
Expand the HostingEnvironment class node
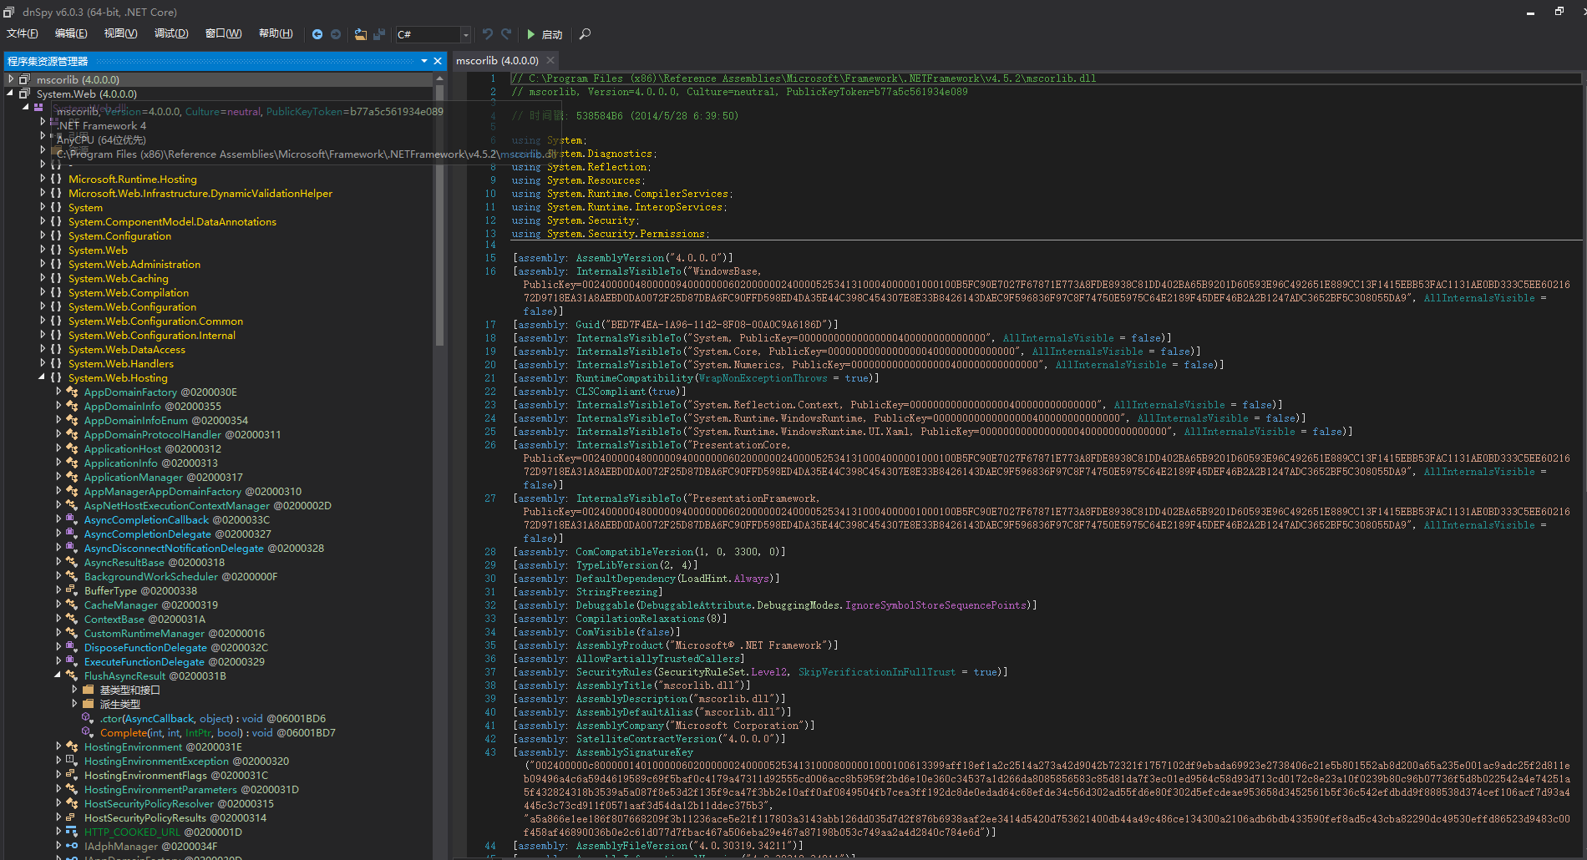58,746
